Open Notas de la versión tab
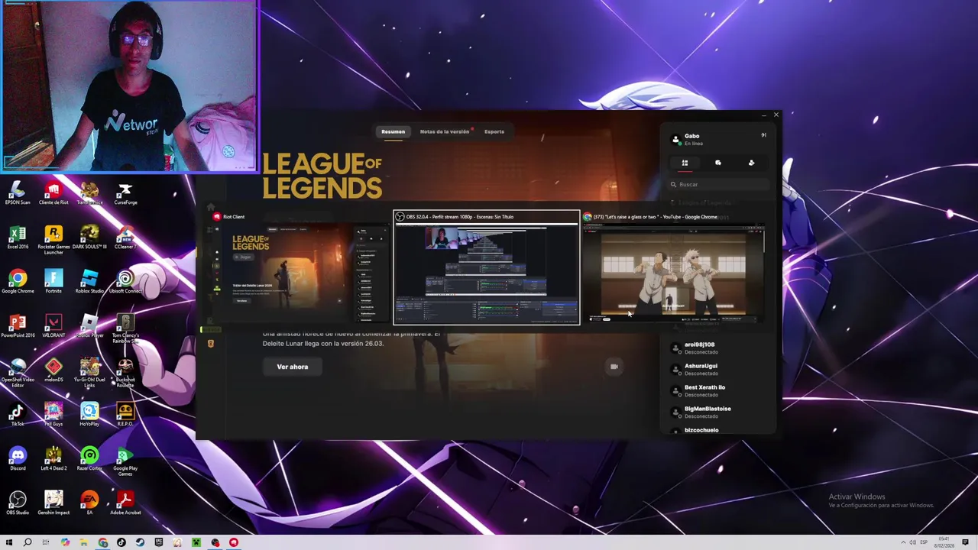The width and height of the screenshot is (978, 550). 445,131
